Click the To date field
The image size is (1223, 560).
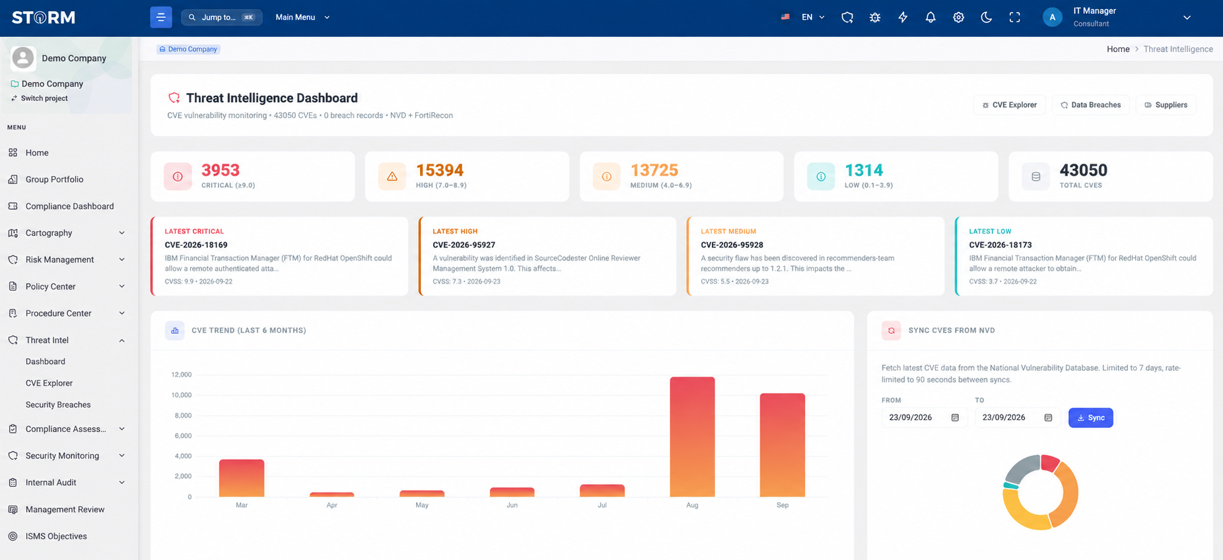pos(1017,418)
